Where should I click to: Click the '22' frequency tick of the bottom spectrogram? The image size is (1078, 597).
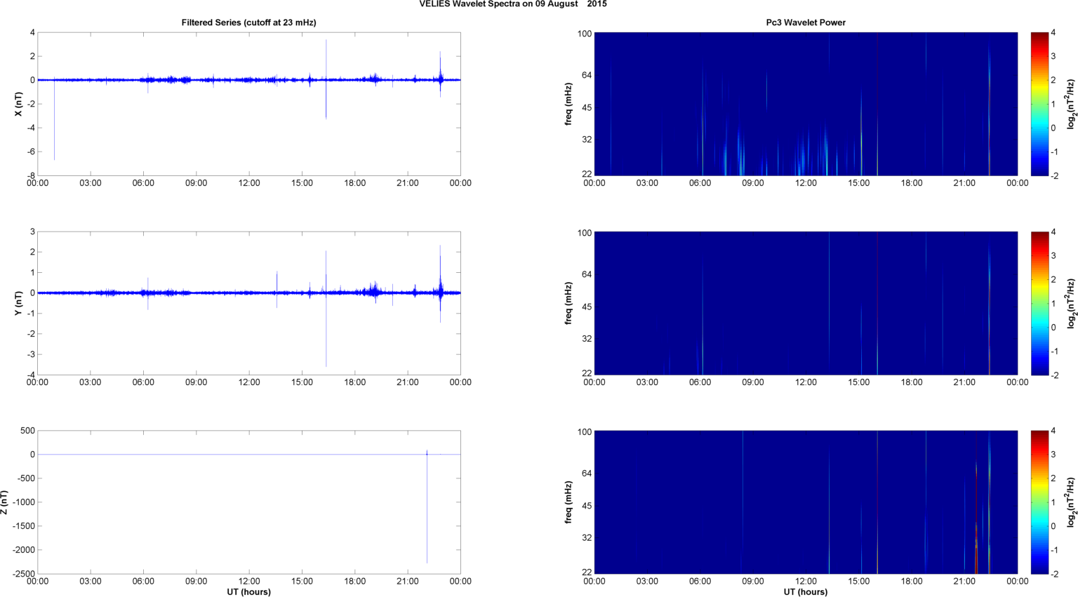click(x=587, y=572)
